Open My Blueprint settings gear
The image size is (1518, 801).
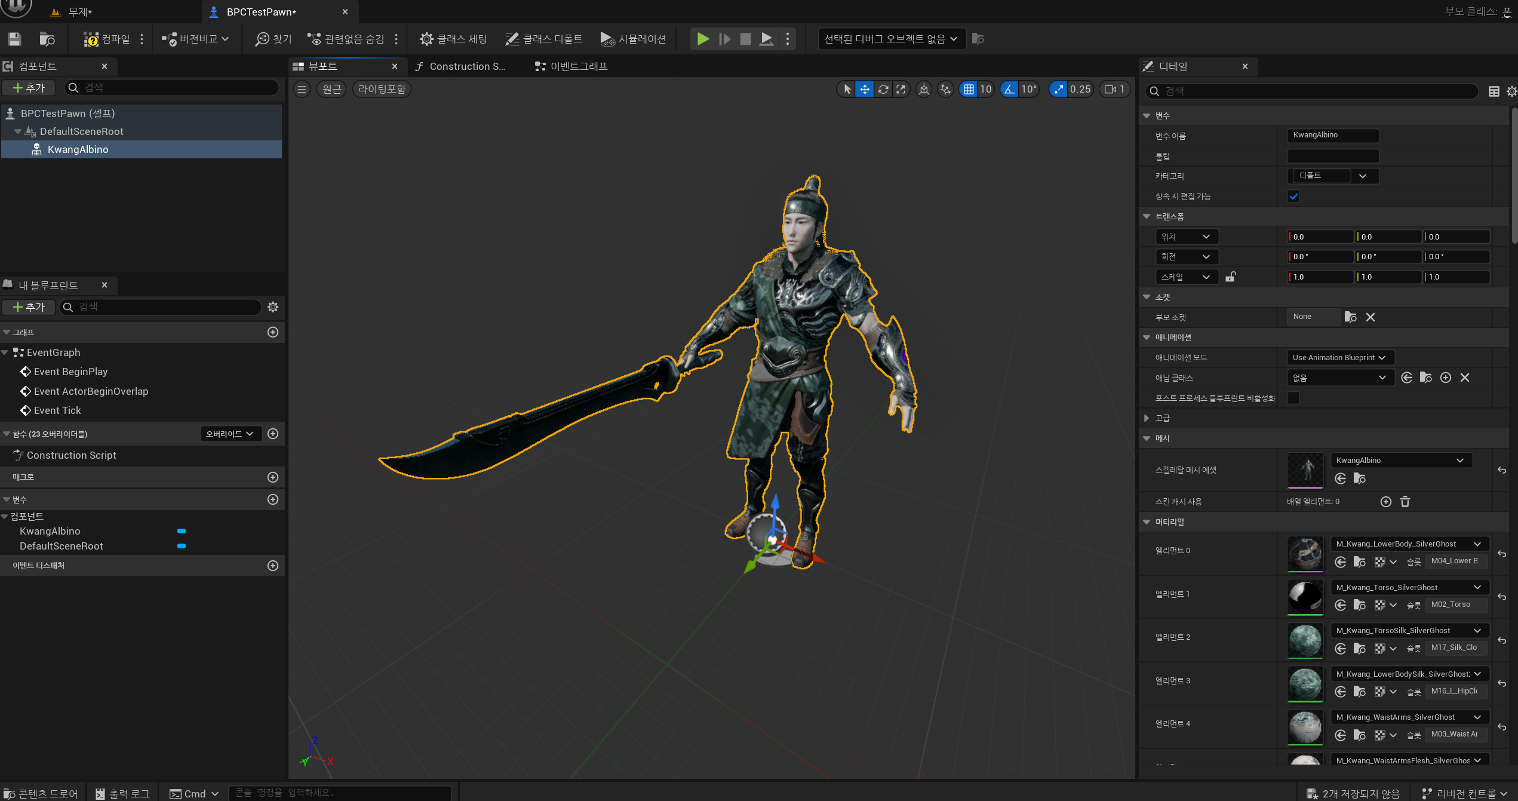(273, 307)
